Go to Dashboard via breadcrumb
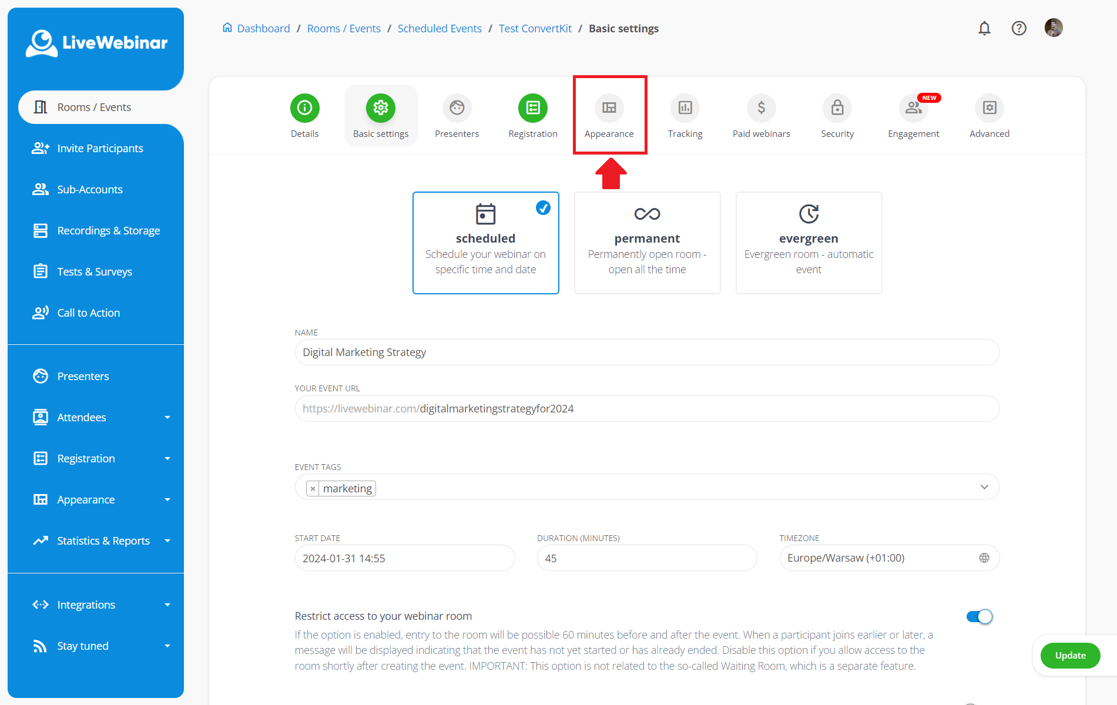This screenshot has height=705, width=1117. (263, 28)
